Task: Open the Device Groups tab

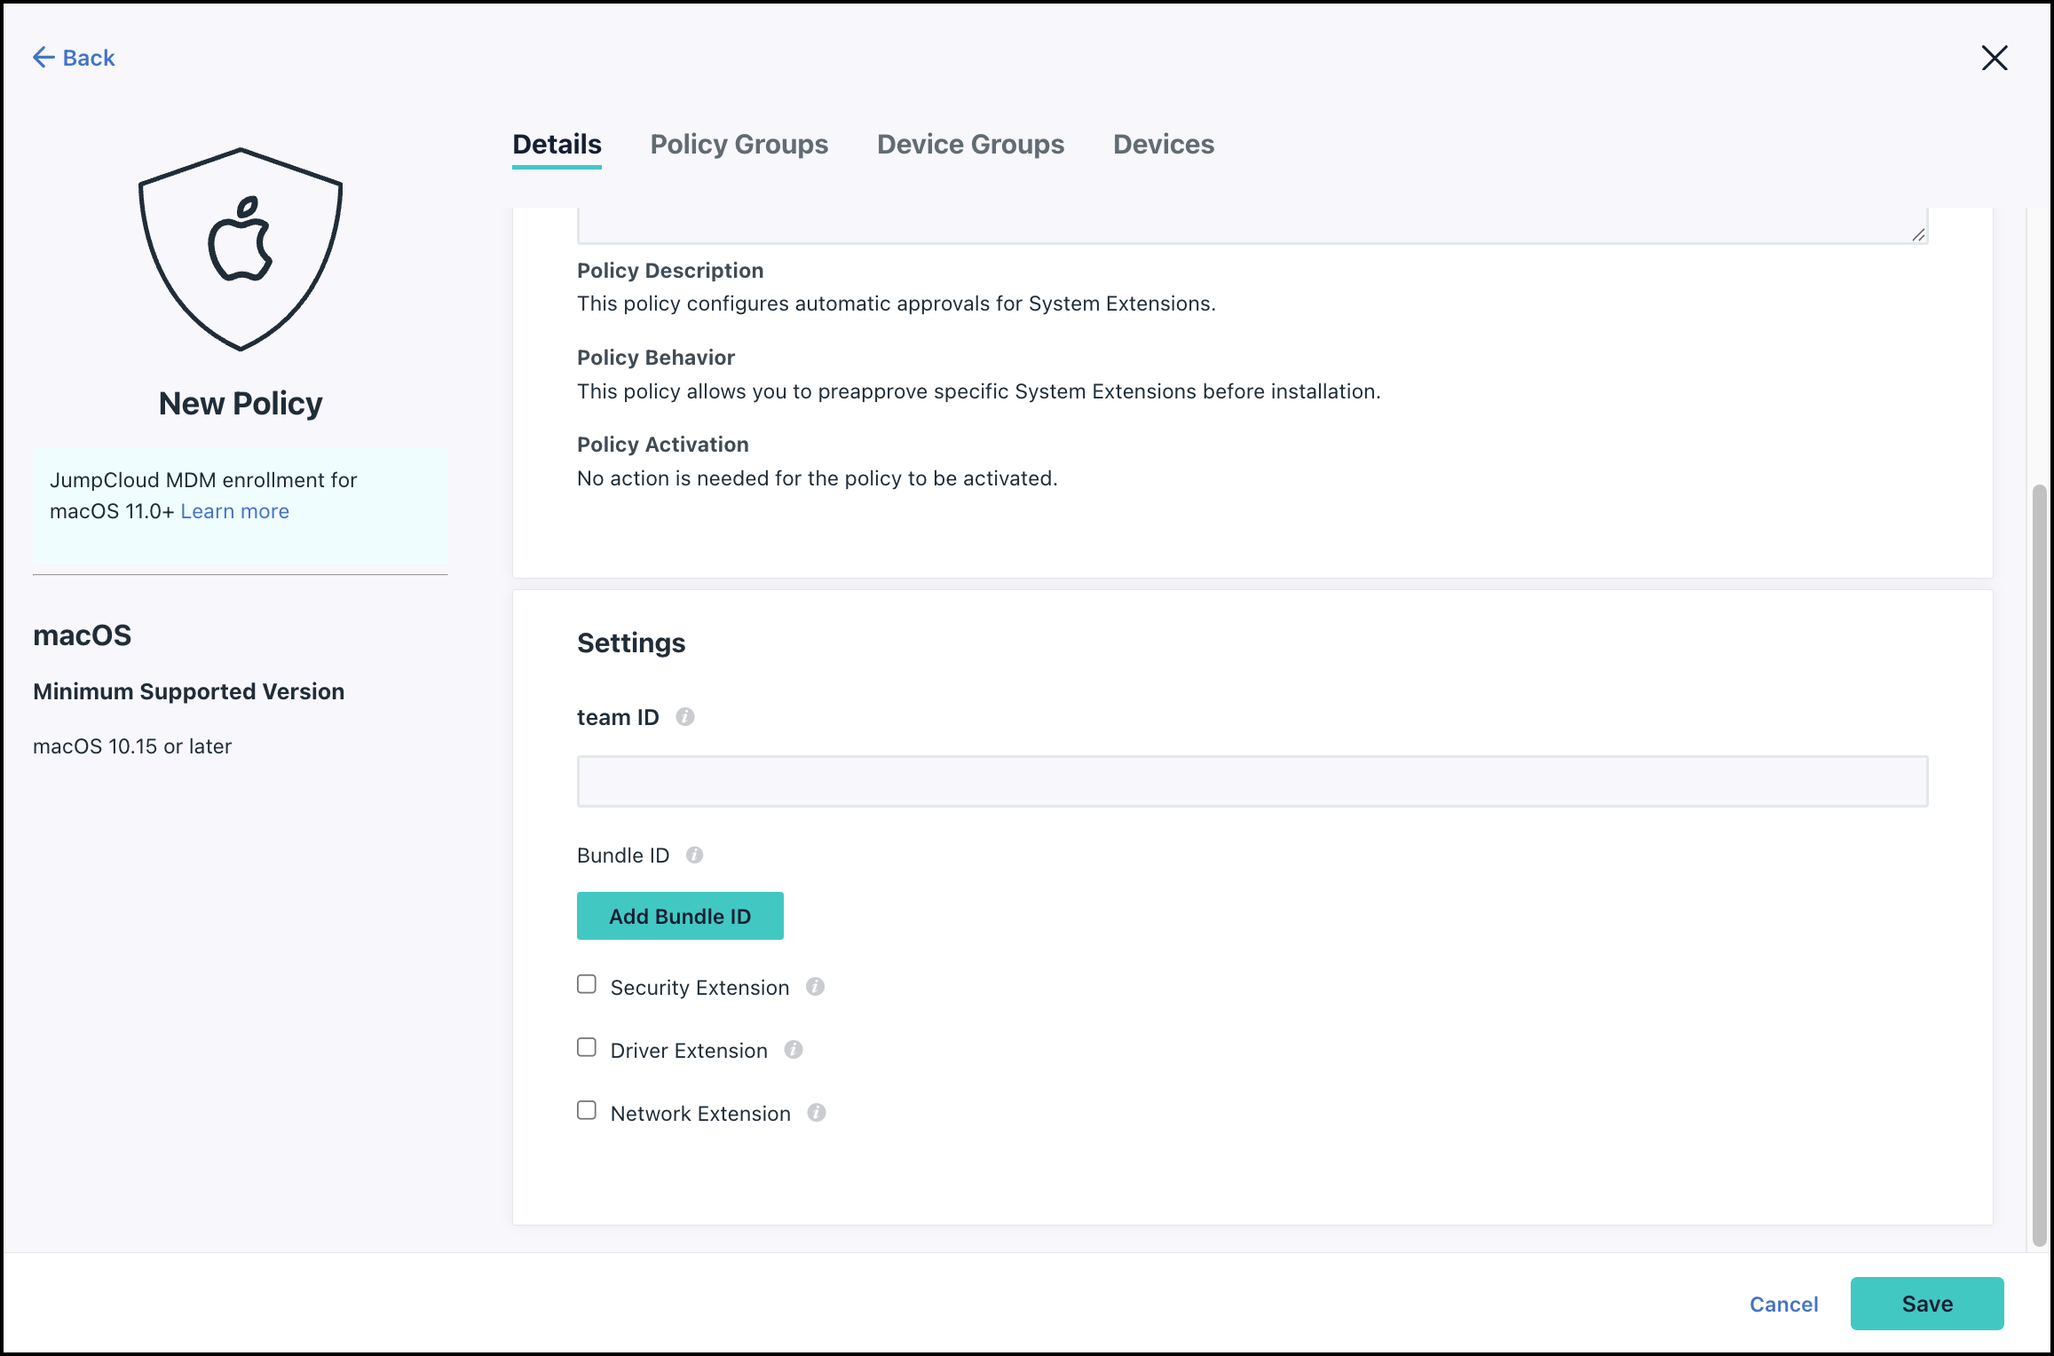Action: (970, 144)
